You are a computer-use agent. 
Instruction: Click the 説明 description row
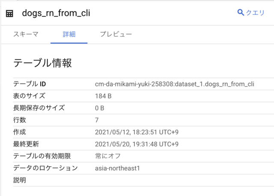143,180
